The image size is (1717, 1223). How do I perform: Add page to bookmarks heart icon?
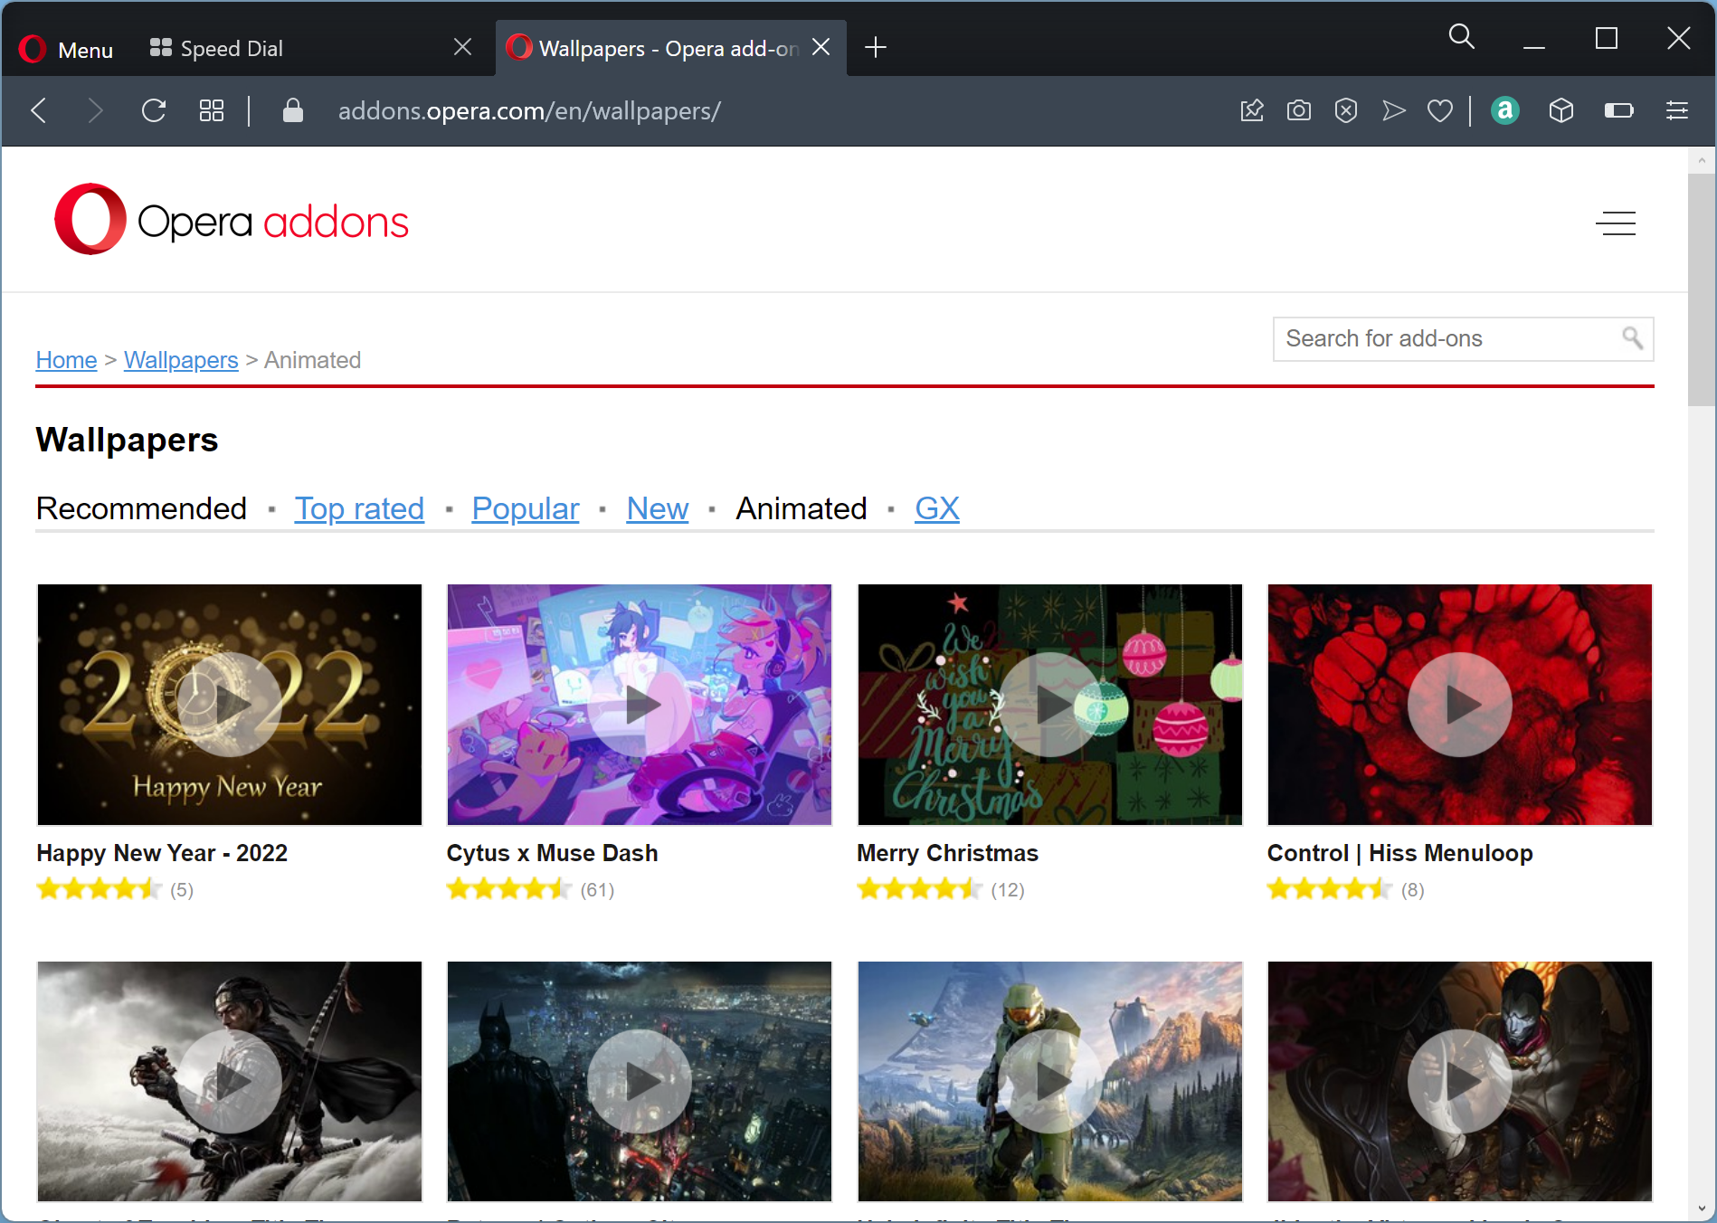coord(1440,110)
